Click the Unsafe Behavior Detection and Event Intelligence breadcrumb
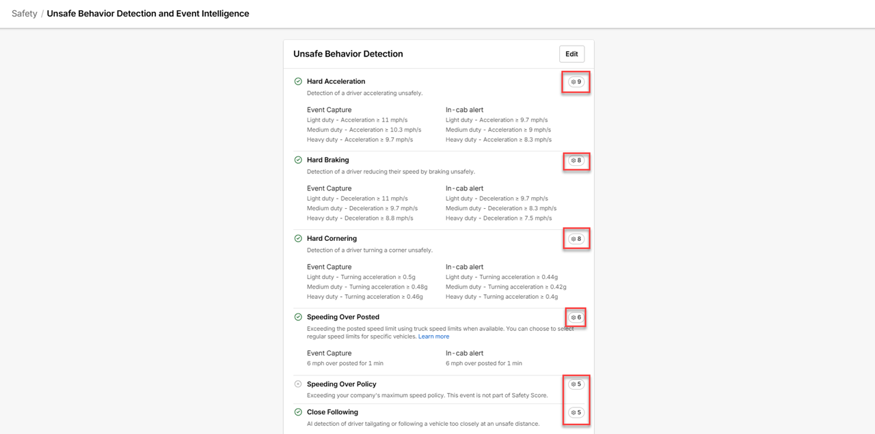Viewport: 875px width, 434px height. (x=148, y=14)
